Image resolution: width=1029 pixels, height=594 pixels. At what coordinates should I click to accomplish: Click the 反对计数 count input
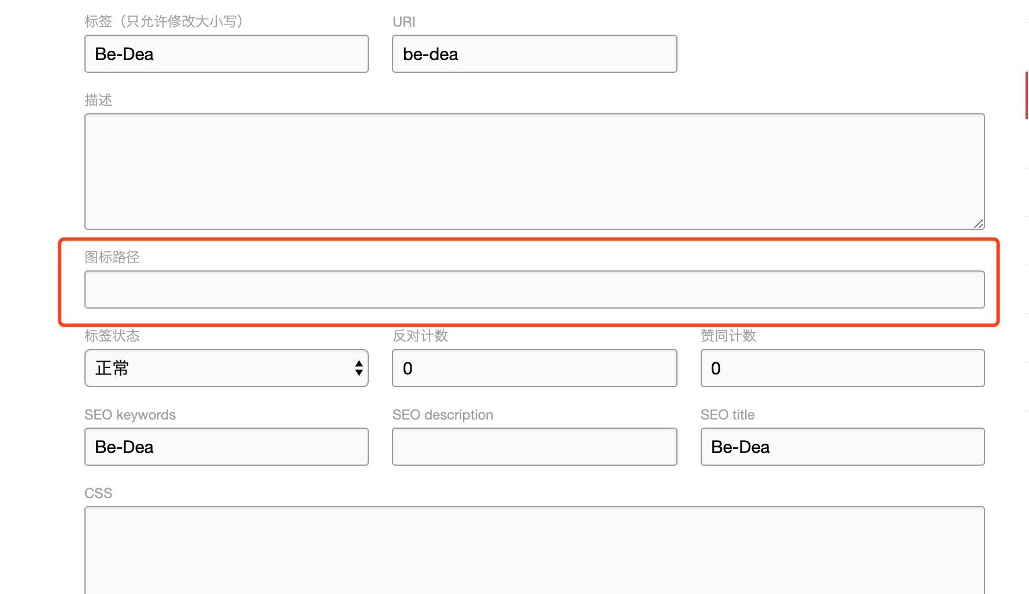pos(534,368)
